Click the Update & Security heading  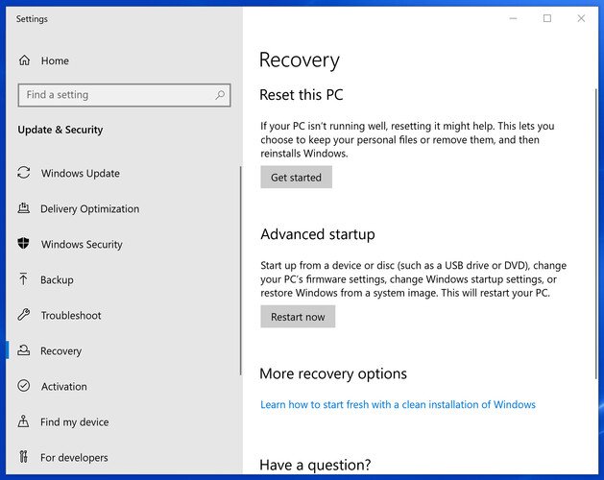click(x=60, y=130)
